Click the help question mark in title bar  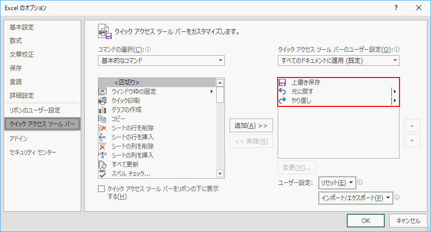[396, 8]
